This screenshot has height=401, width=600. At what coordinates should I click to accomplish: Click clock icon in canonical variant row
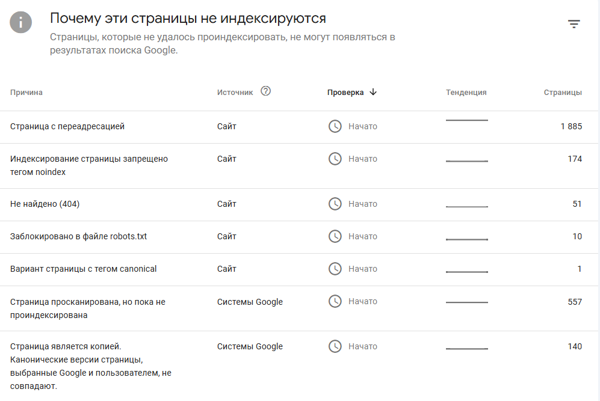point(335,269)
